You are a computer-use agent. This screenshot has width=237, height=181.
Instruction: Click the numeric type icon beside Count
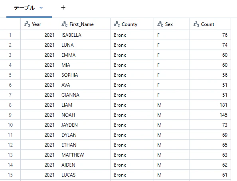tap(196, 24)
